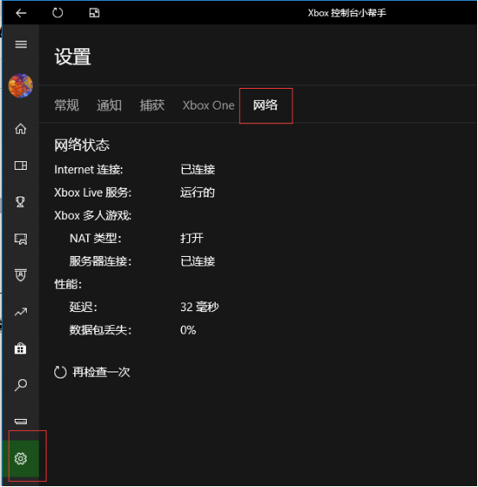Image resolution: width=478 pixels, height=487 pixels.
Task: Click the 设置 page title
Action: tap(72, 57)
